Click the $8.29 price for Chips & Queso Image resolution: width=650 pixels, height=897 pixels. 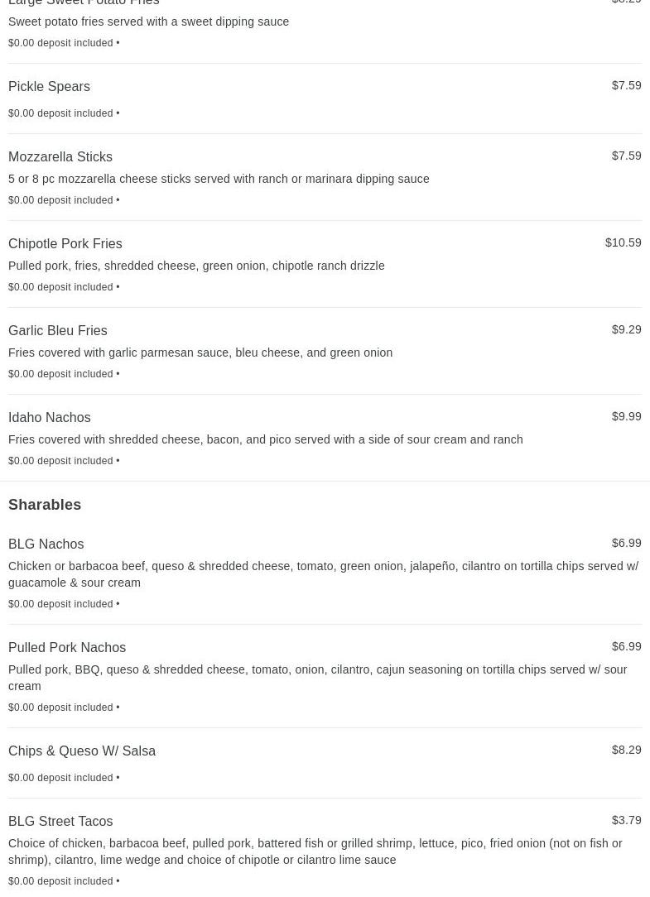pyautogui.click(x=627, y=750)
